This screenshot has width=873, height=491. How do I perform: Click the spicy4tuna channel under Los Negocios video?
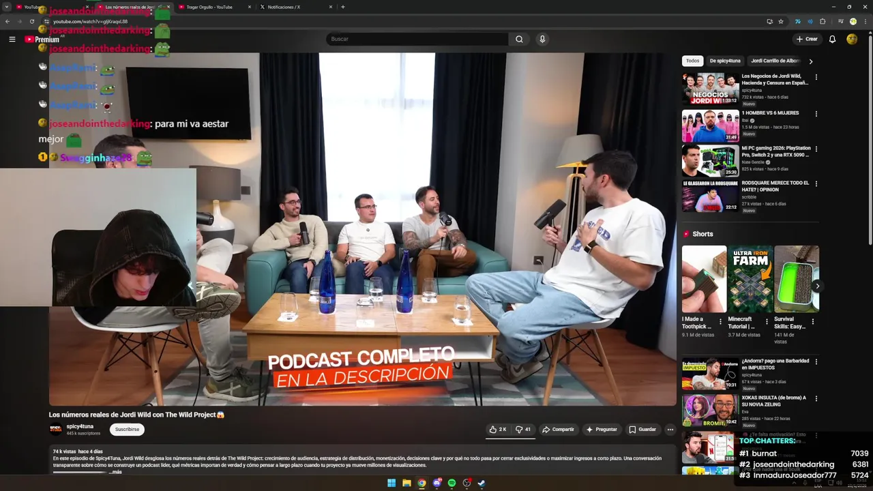[x=752, y=90]
